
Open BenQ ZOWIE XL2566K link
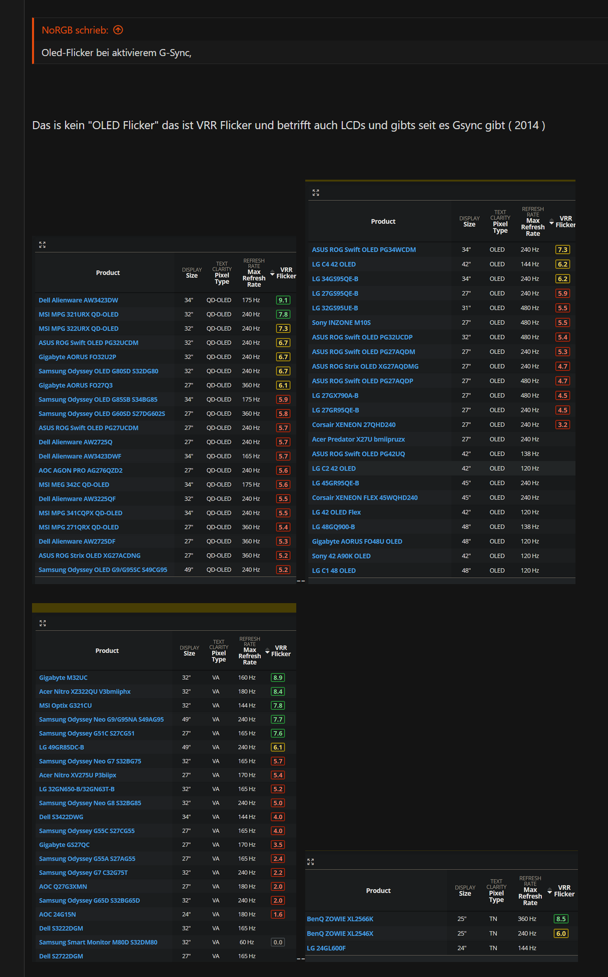click(x=340, y=919)
